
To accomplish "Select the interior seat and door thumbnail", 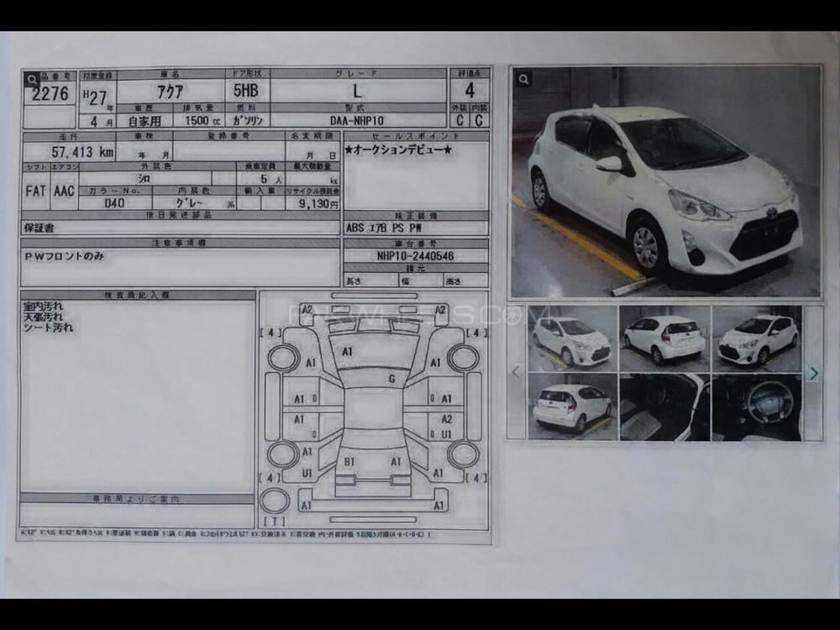I will pos(664,407).
